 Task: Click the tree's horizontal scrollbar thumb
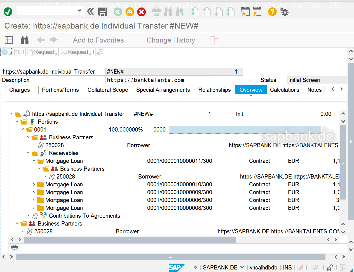[130, 240]
